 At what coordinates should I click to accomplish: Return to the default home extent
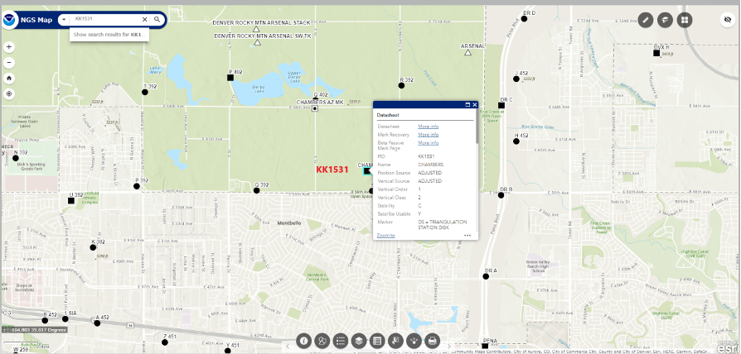pyautogui.click(x=9, y=78)
